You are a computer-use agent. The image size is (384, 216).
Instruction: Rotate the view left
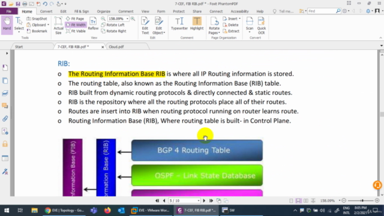click(113, 25)
